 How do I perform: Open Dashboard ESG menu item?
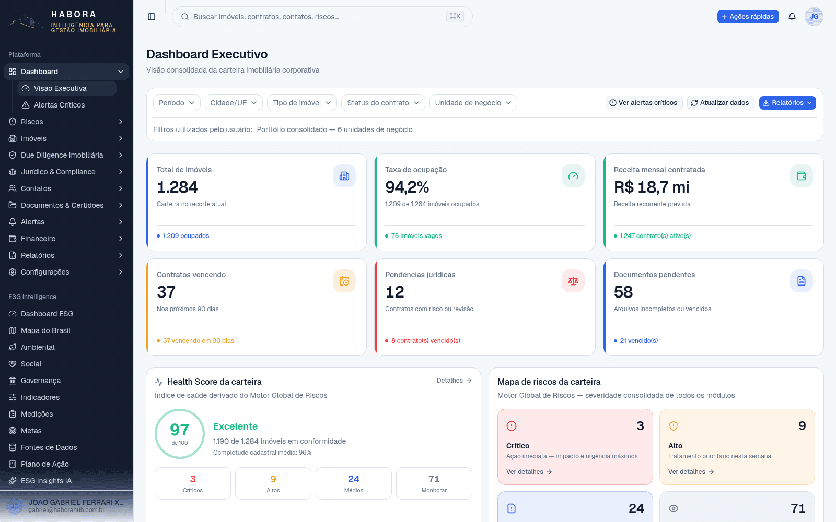66,314
